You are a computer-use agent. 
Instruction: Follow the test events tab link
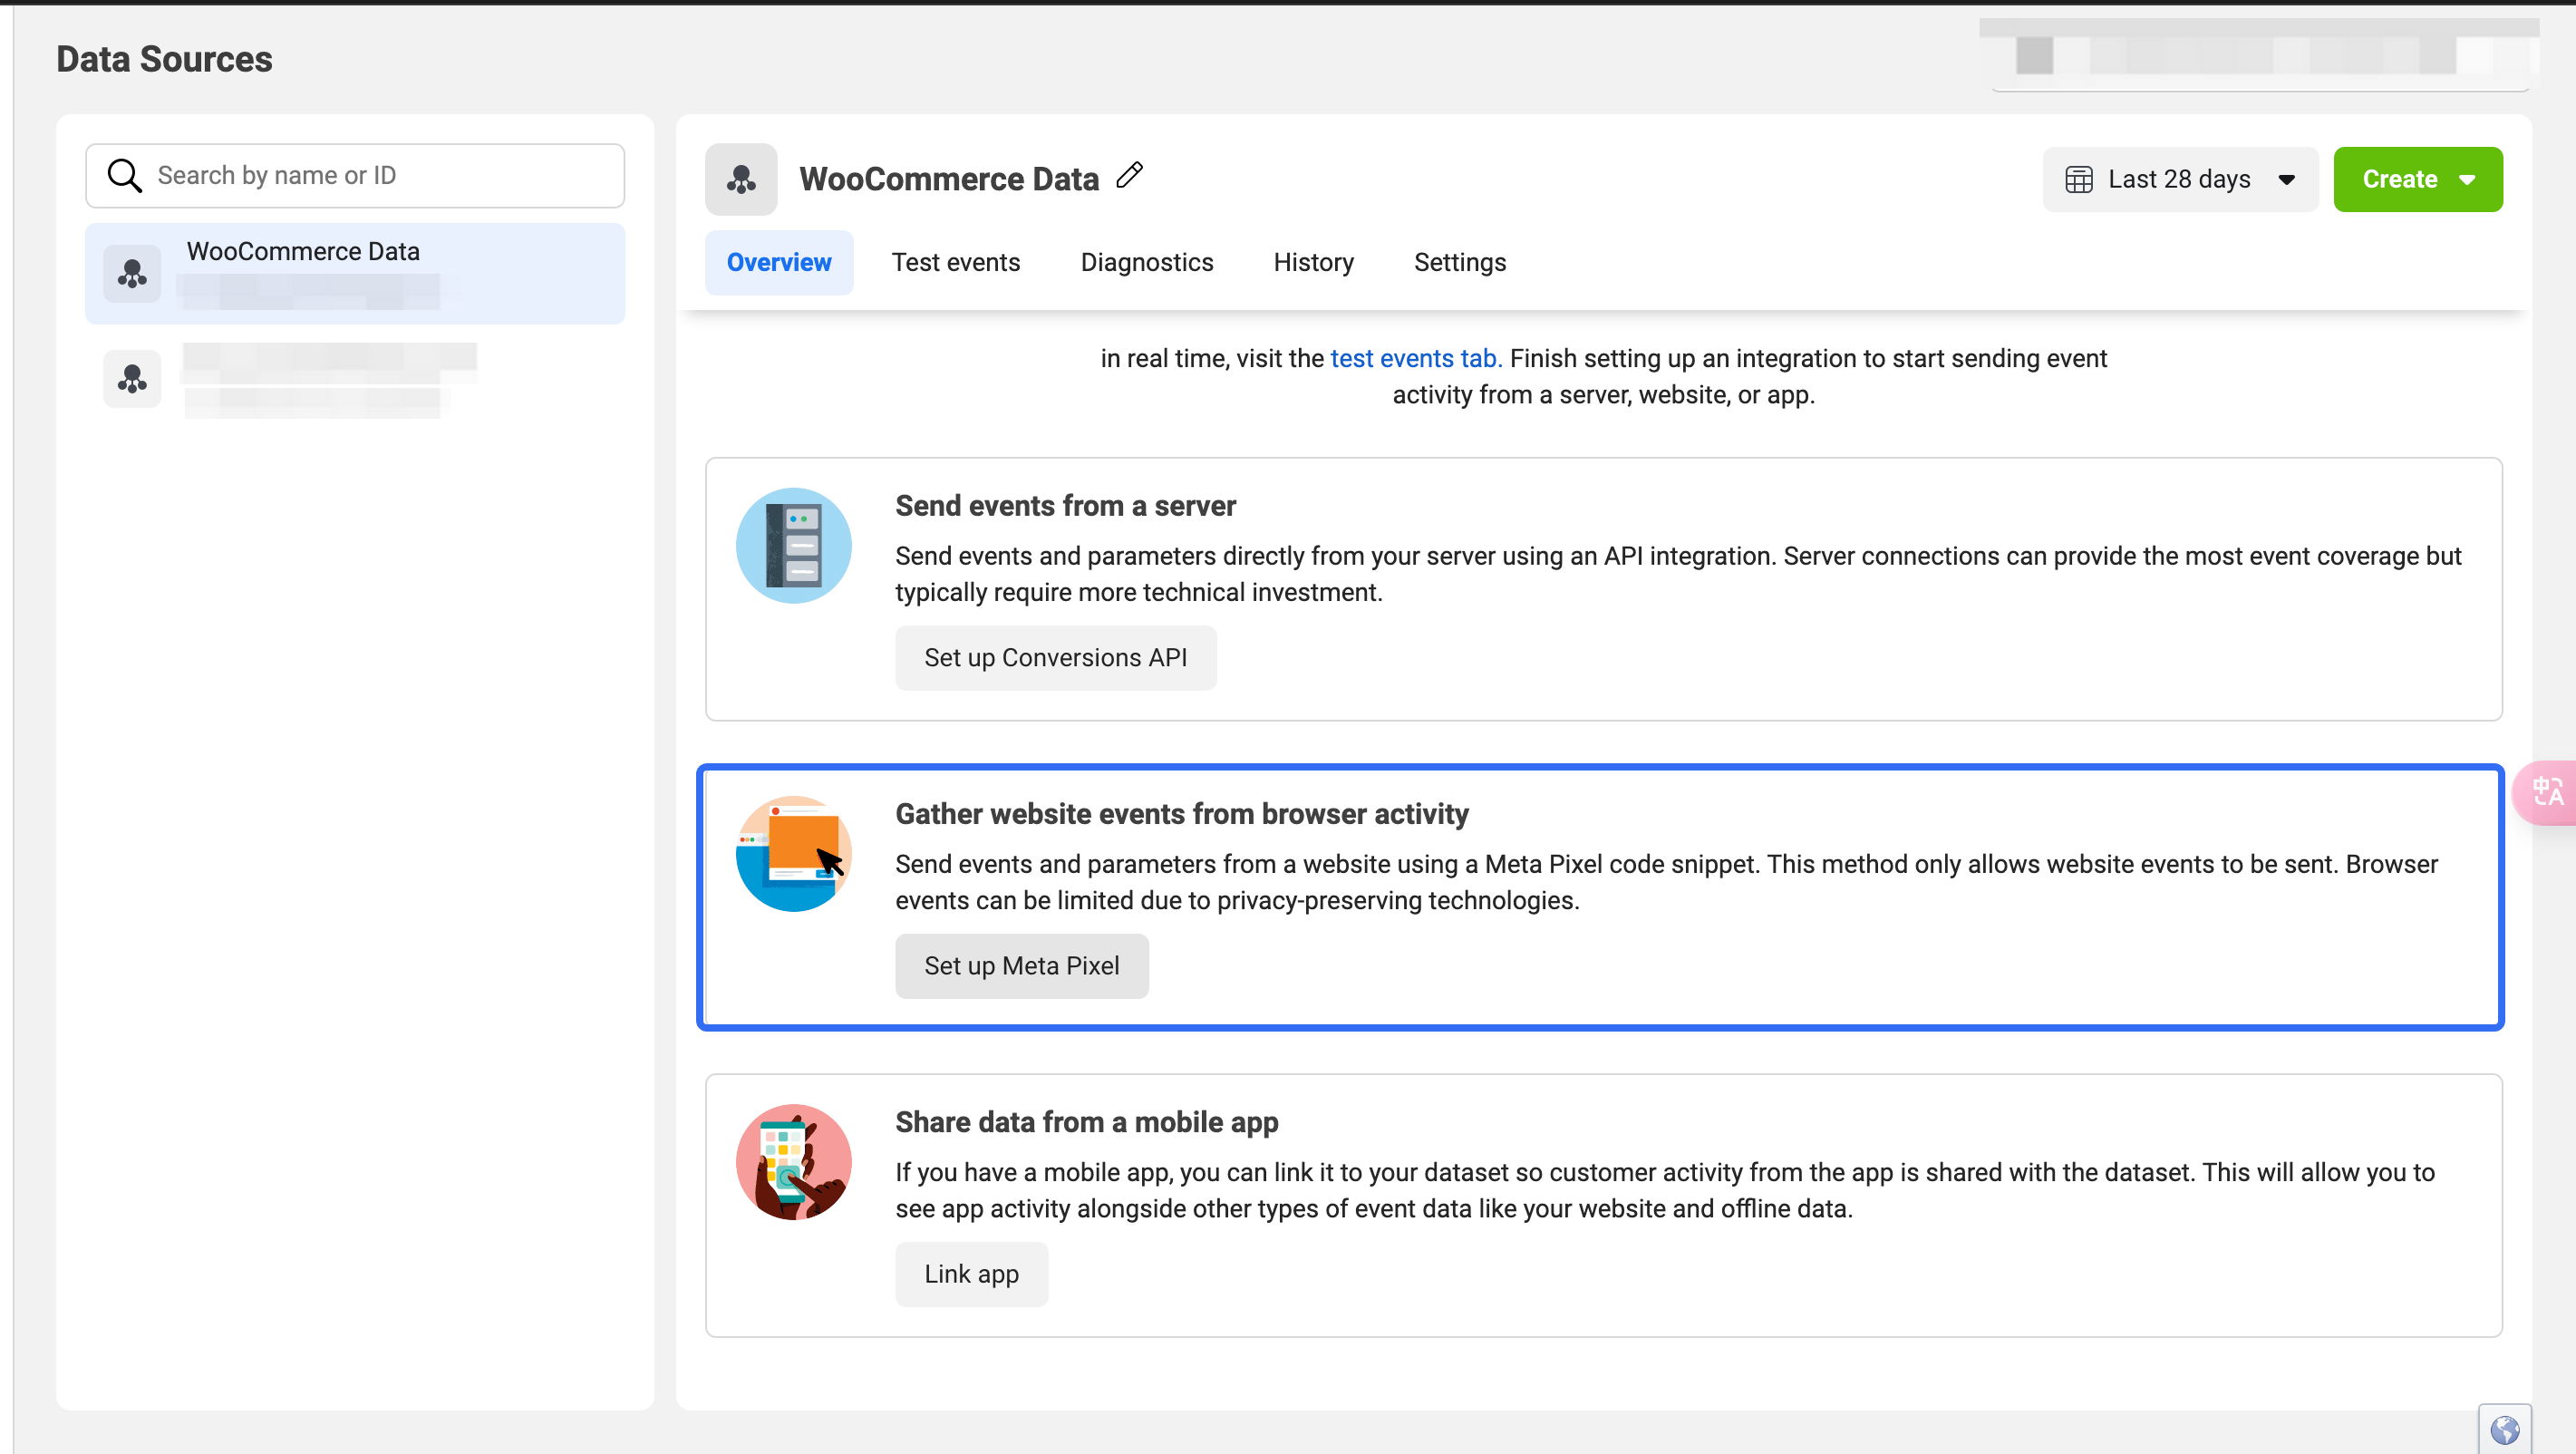[1416, 358]
